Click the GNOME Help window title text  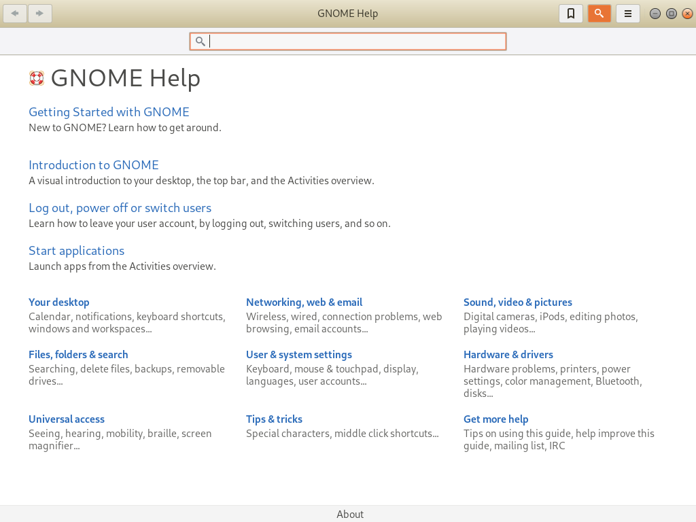pyautogui.click(x=347, y=14)
